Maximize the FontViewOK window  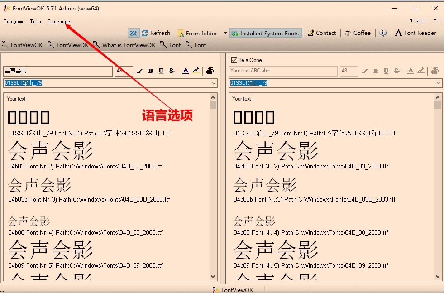[x=415, y=8]
